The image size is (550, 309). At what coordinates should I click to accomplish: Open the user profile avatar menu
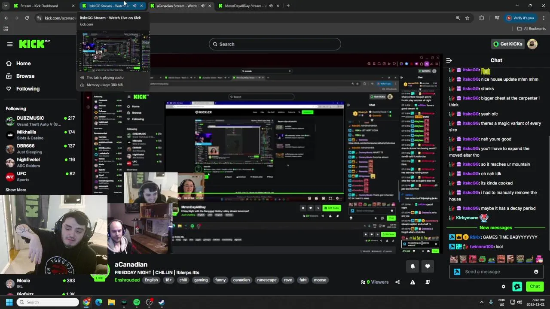point(532,44)
